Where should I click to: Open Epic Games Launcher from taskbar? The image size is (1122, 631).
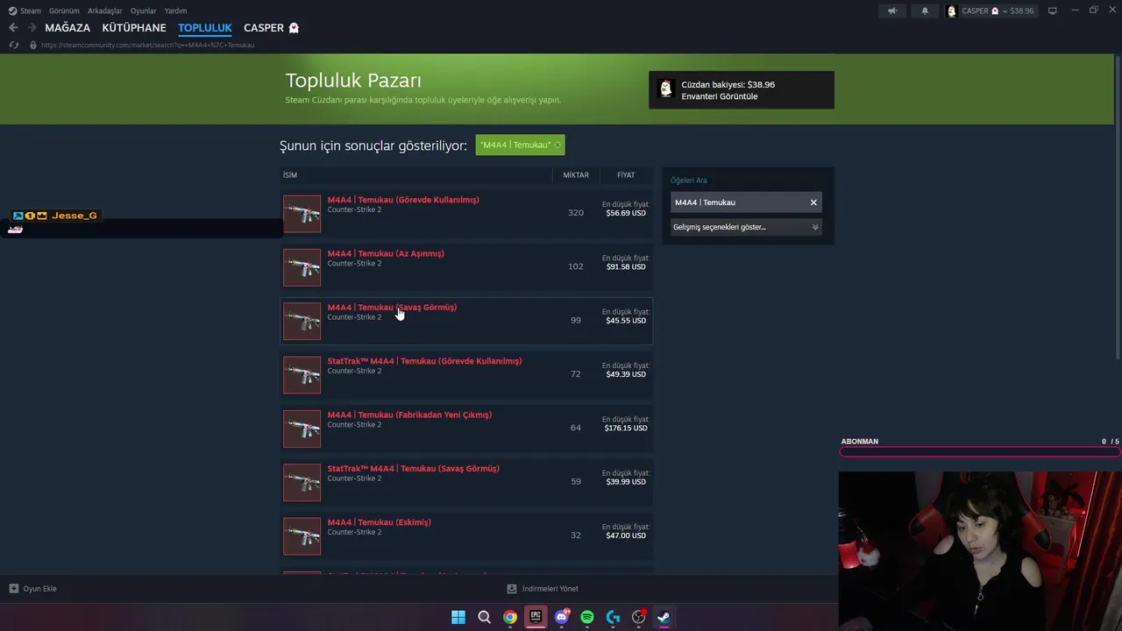point(536,617)
